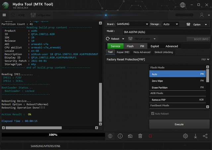
Task: Click the log vertical scrollbar thumb
Action: [100, 102]
